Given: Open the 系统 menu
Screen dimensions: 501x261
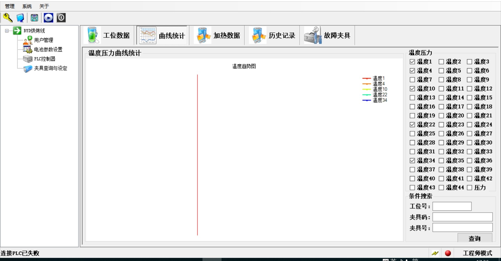Looking at the screenshot, I should point(27,6).
